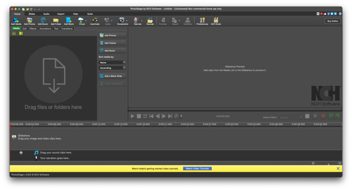Expand the add track plus button
The width and height of the screenshot is (352, 190).
tap(21, 153)
